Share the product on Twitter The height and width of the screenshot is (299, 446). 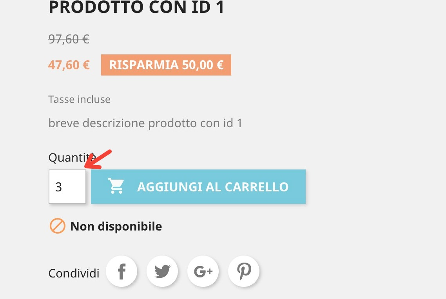point(162,271)
